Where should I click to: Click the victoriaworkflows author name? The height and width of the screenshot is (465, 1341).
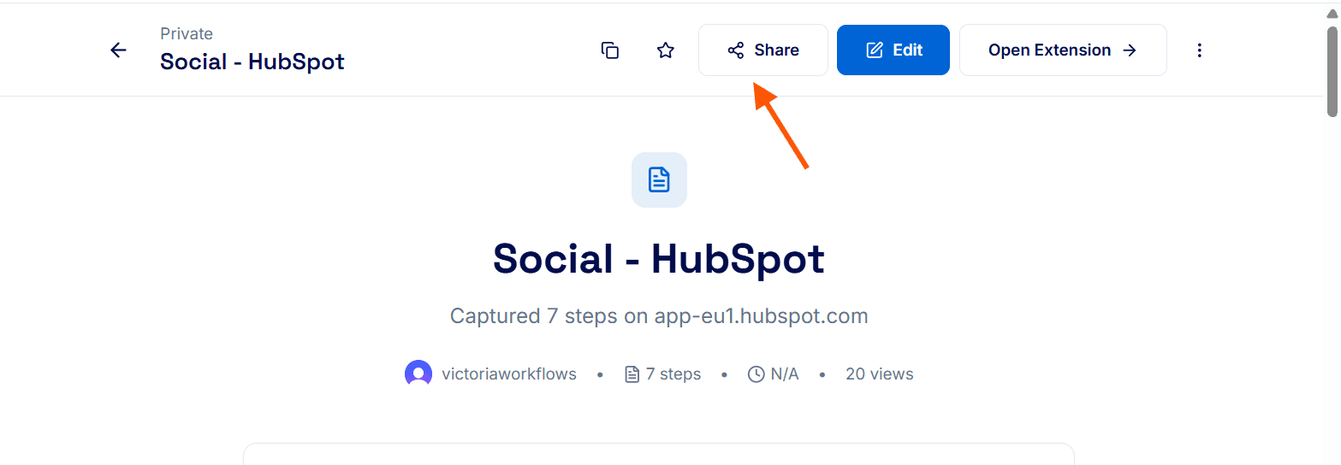509,374
